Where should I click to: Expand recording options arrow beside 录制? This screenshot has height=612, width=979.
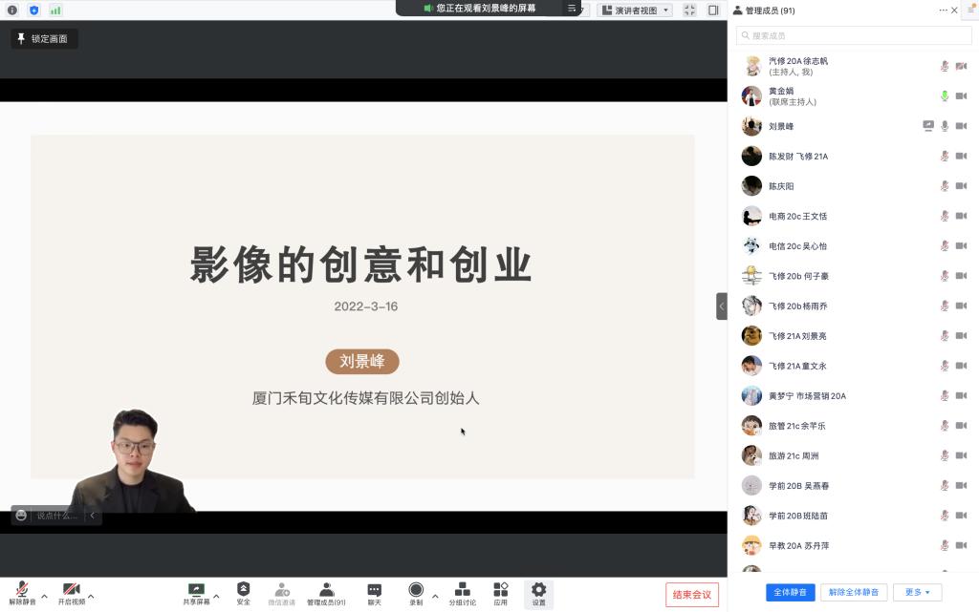point(435,597)
